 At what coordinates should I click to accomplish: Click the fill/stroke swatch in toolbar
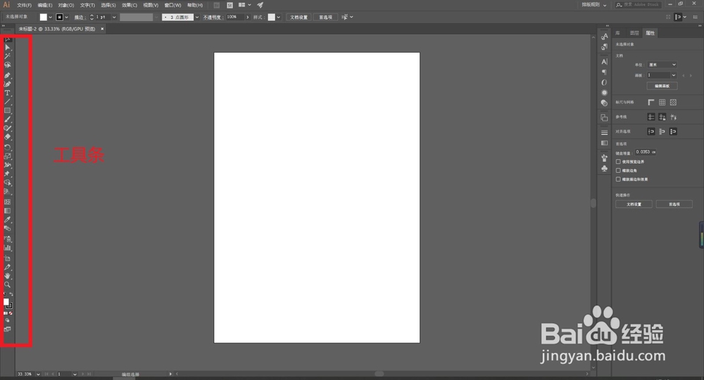click(8, 303)
